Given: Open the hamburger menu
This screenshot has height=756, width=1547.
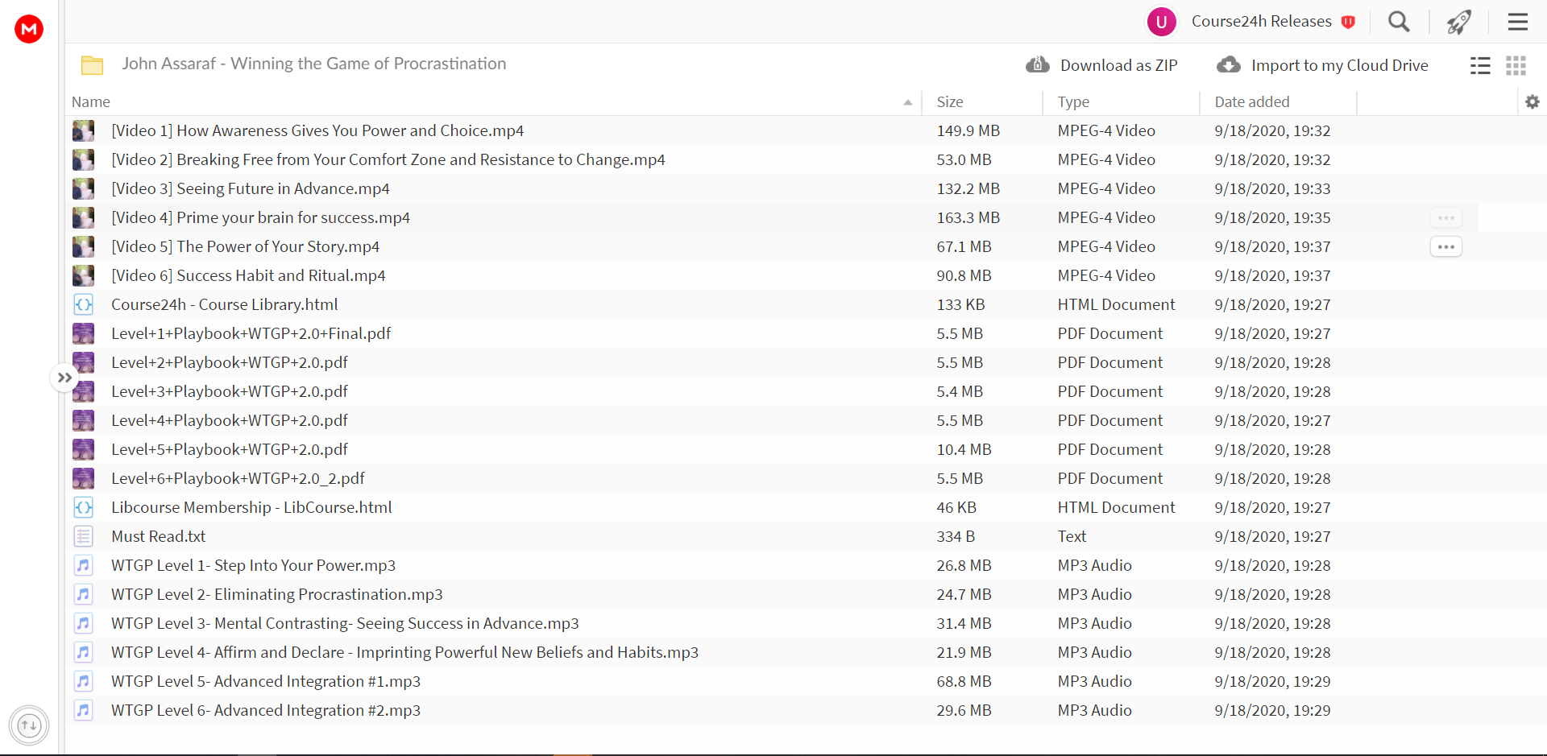Looking at the screenshot, I should coord(1518,22).
